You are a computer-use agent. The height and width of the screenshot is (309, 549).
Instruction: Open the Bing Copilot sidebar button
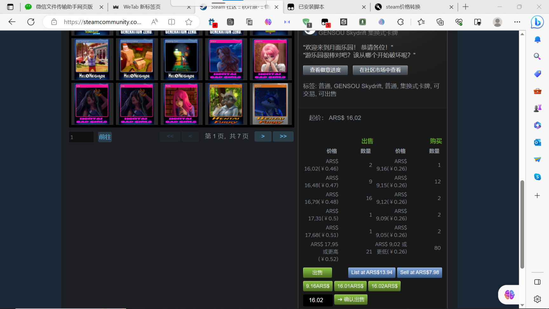537,22
